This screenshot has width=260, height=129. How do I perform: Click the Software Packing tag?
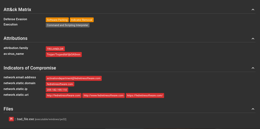pyautogui.click(x=57, y=20)
